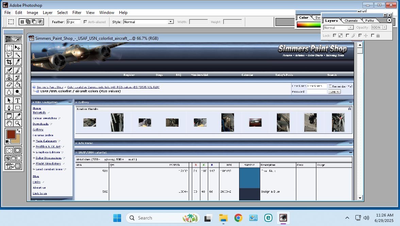The width and height of the screenshot is (400, 226).
Task: Select the Airbrush tool
Action: point(9,70)
